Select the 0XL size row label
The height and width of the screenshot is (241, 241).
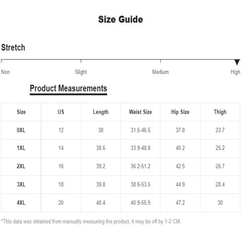tap(21, 130)
